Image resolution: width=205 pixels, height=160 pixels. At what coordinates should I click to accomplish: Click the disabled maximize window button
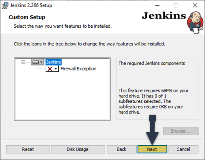pos(176,5)
